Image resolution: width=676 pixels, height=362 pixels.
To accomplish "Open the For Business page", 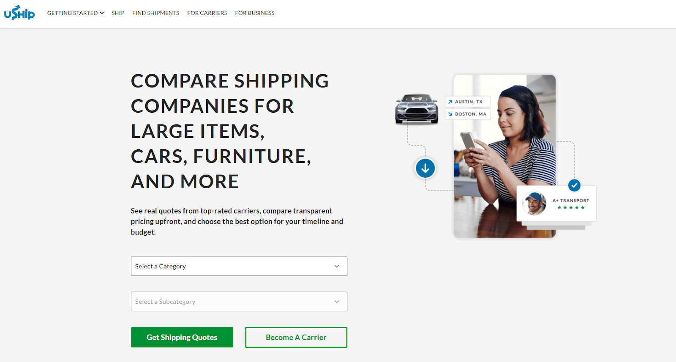I will coord(255,13).
